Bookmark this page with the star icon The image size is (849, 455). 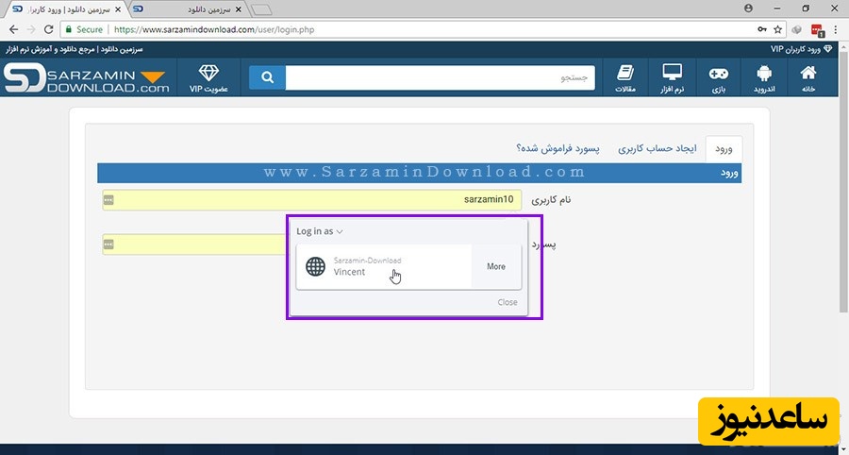click(777, 29)
